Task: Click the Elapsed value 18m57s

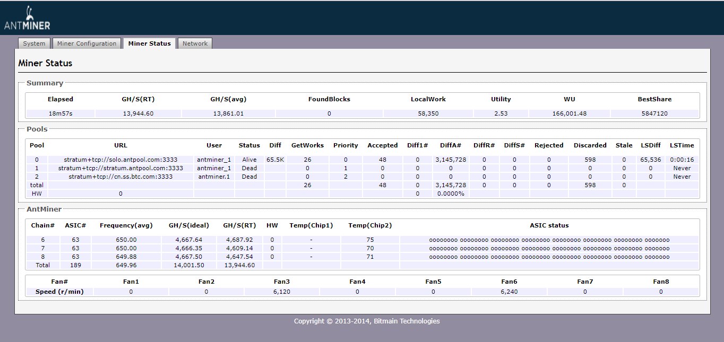Action: [61, 113]
